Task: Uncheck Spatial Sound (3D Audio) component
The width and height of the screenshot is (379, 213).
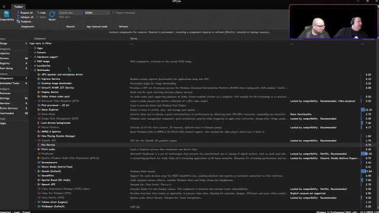Action: click(x=39, y=180)
